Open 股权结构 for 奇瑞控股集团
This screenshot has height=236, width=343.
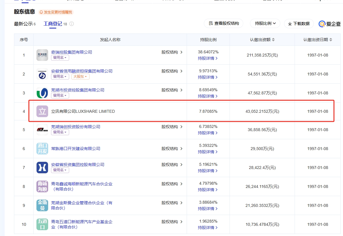(x=172, y=52)
